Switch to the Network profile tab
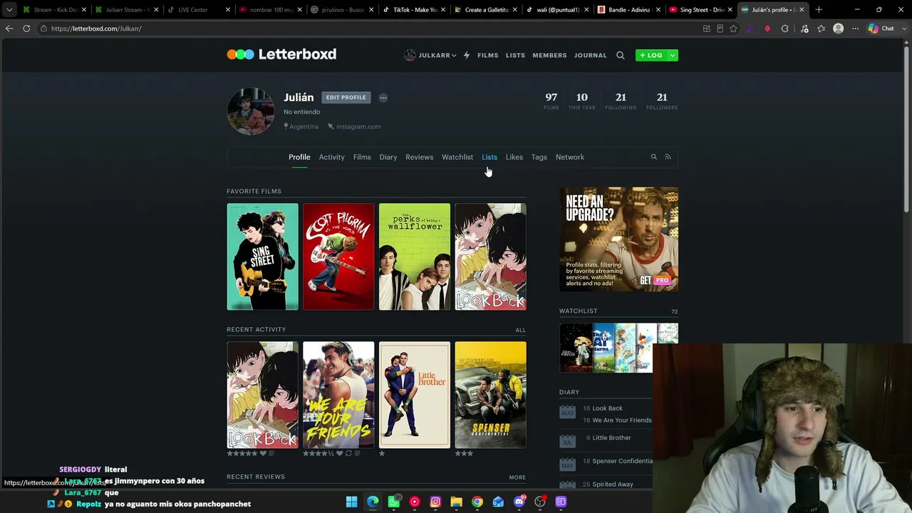Image resolution: width=912 pixels, height=513 pixels. coord(570,157)
